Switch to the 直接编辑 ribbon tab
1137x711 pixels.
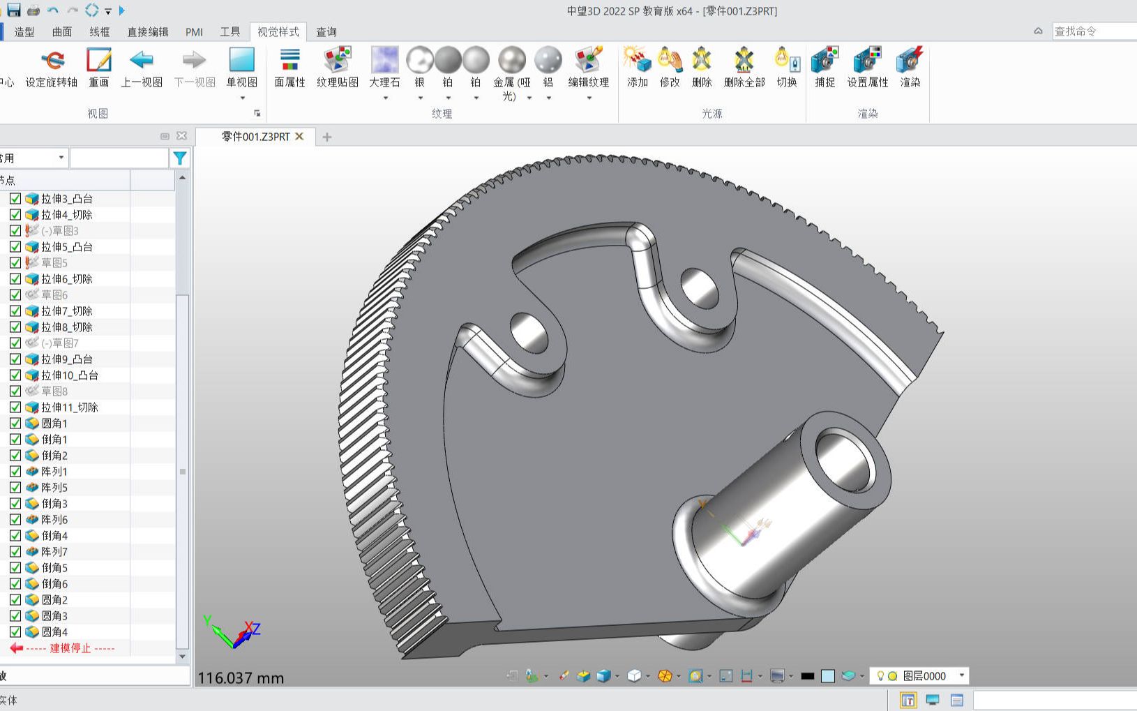[x=148, y=31]
